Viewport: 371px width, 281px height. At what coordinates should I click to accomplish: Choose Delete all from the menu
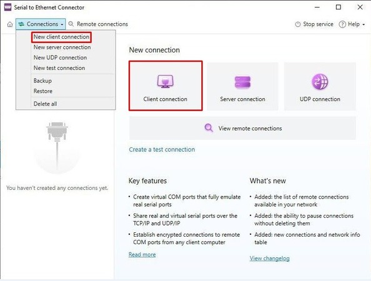click(x=45, y=104)
